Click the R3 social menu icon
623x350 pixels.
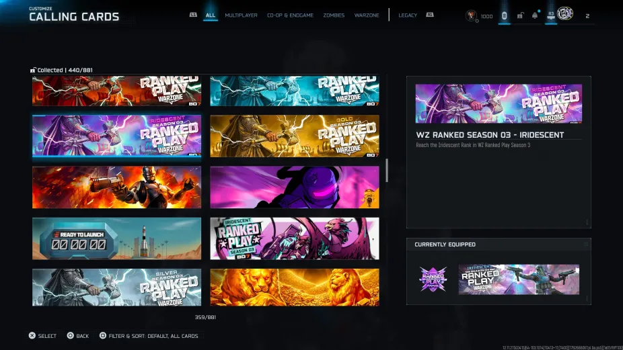(x=551, y=15)
